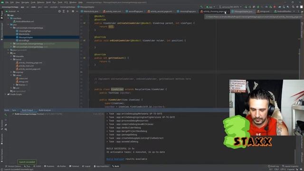The height and width of the screenshot is (171, 304).
Task: Open Project panel settings gear
Action: point(73,11)
